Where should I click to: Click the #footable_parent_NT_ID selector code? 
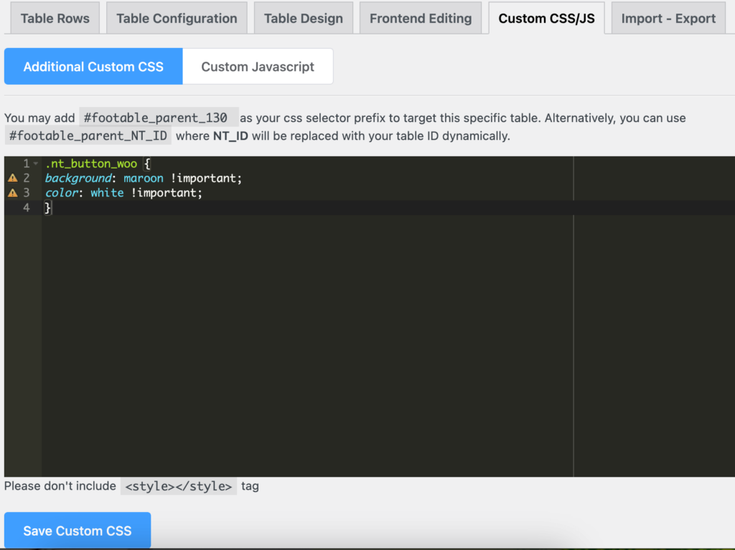point(88,136)
